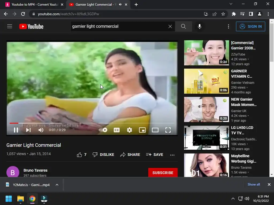Install YouTube app from address bar
274x205 pixels.
(206, 14)
